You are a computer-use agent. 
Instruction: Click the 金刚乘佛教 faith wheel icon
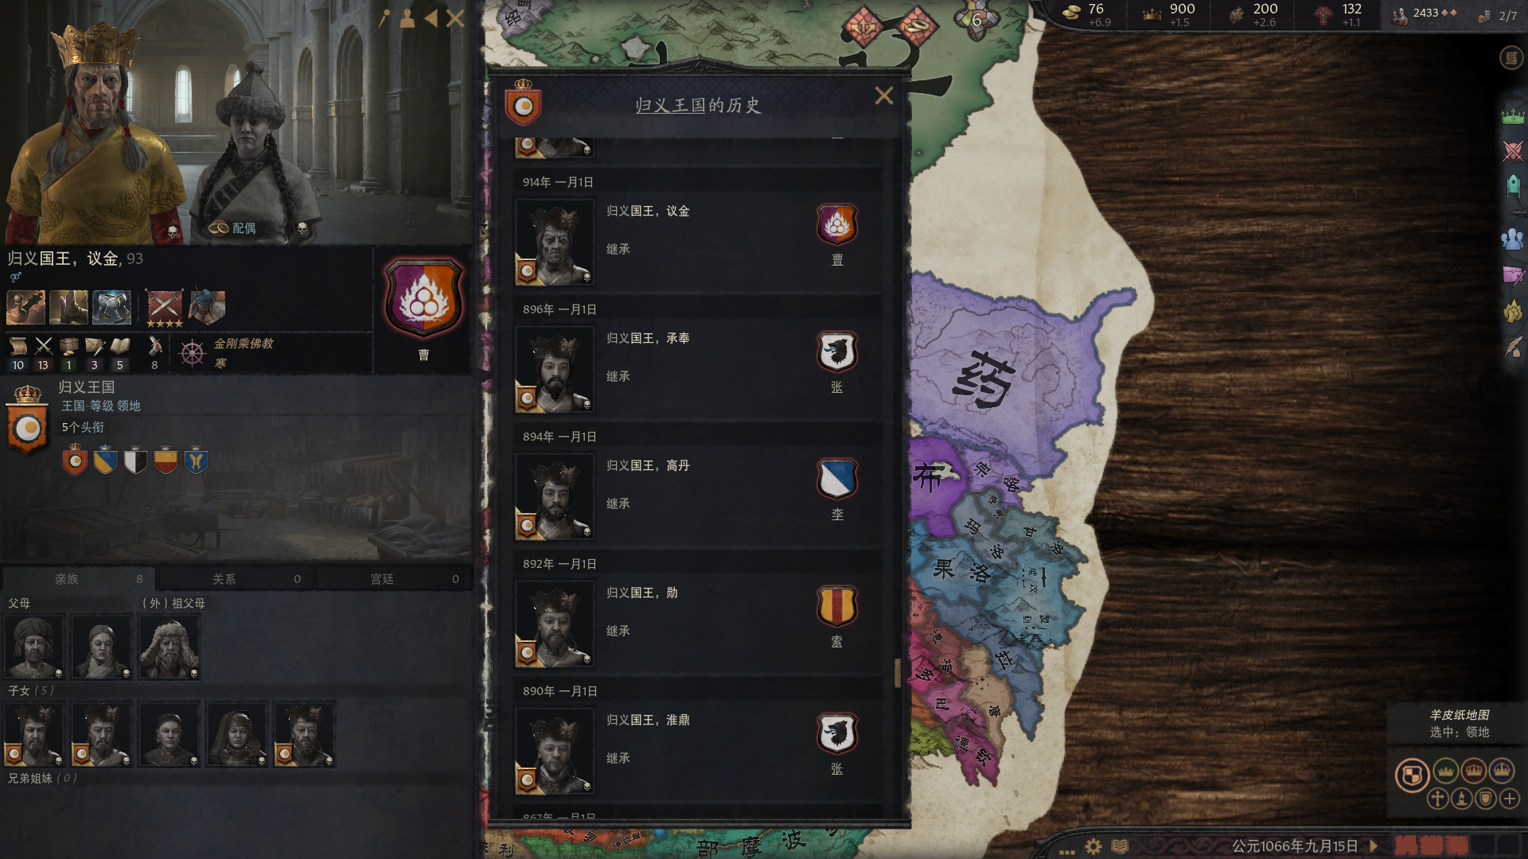tap(192, 352)
